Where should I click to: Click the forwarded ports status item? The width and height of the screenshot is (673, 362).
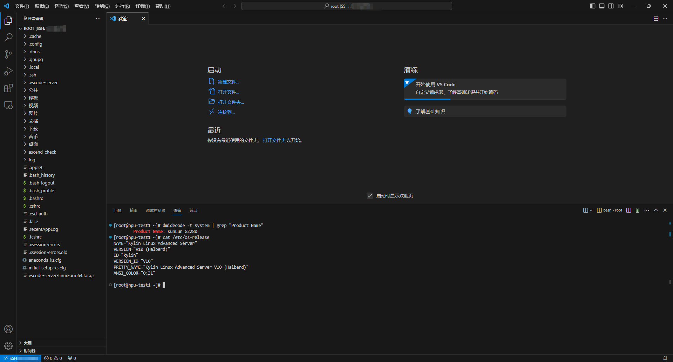click(72, 358)
